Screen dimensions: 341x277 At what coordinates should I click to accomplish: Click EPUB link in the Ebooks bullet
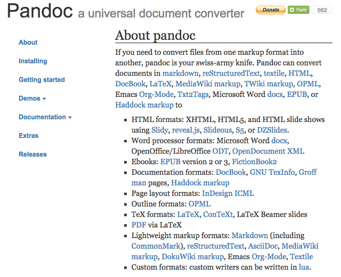(170, 162)
